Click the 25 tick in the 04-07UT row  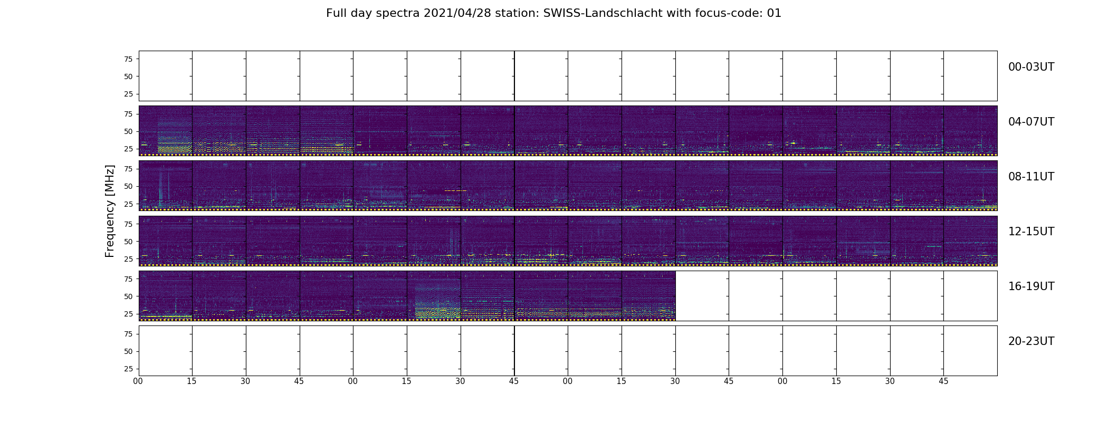[128, 149]
